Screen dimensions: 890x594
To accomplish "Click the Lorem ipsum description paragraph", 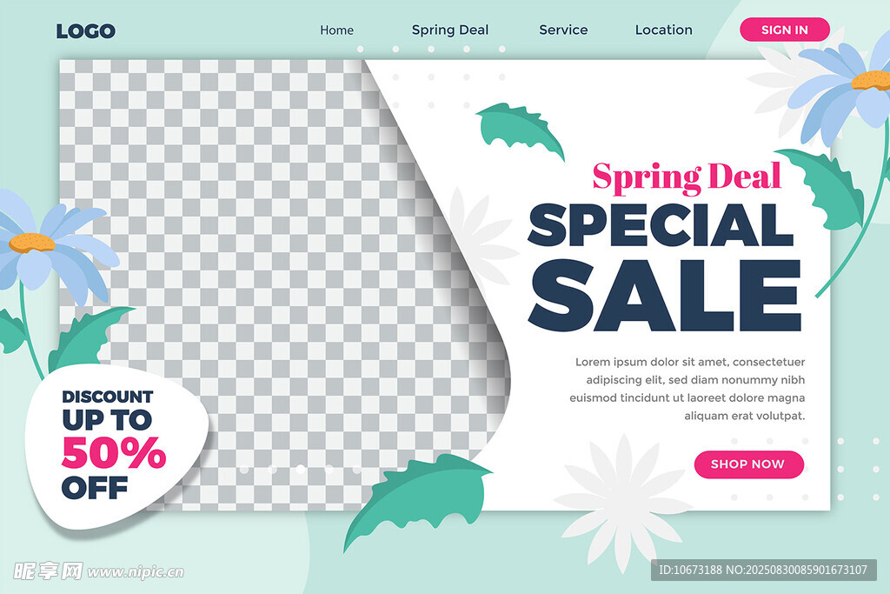I will tap(687, 389).
